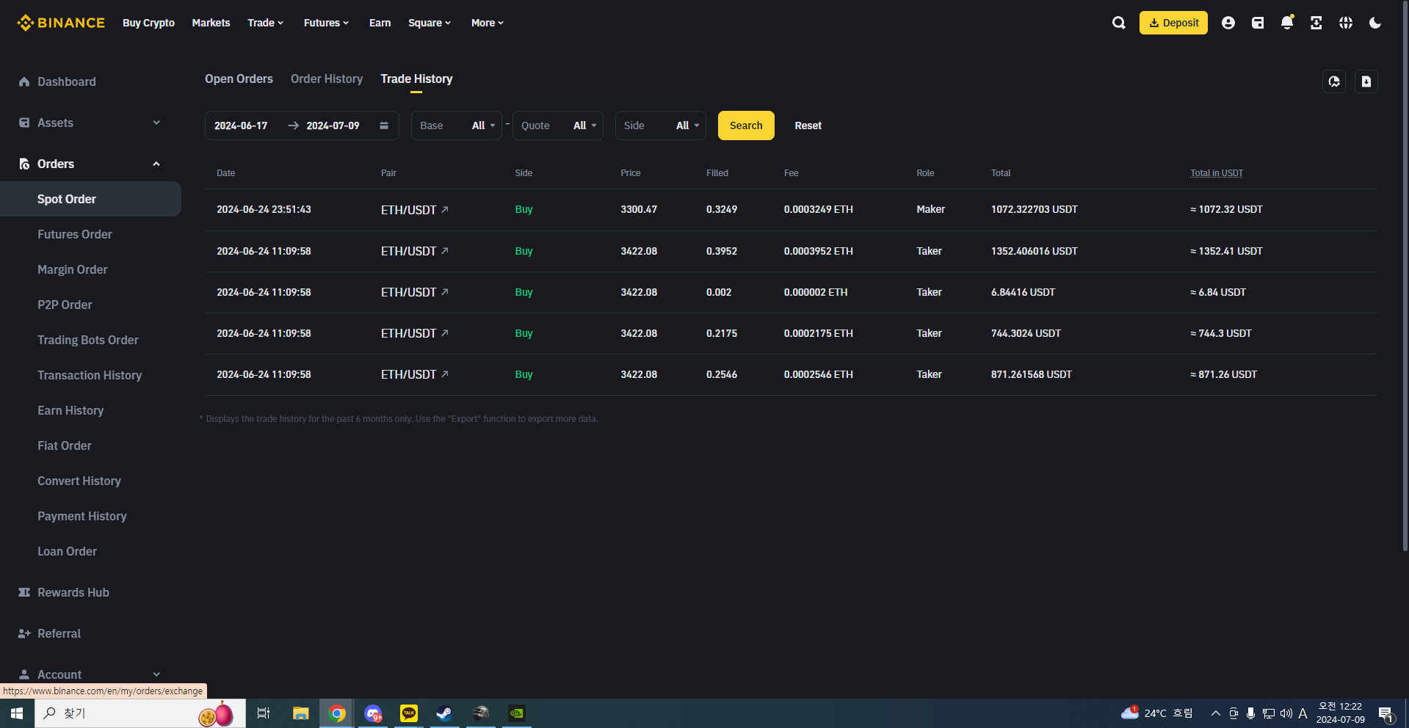Screen dimensions: 1409x728
Task: Open File Explorer from taskbar
Action: point(300,713)
